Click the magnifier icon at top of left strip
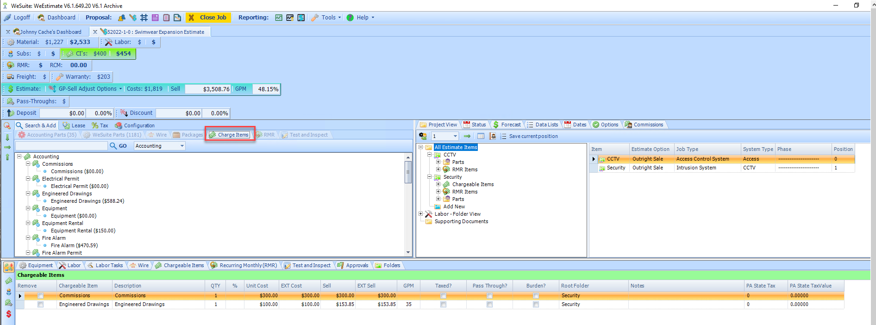876x325 pixels. (7, 126)
